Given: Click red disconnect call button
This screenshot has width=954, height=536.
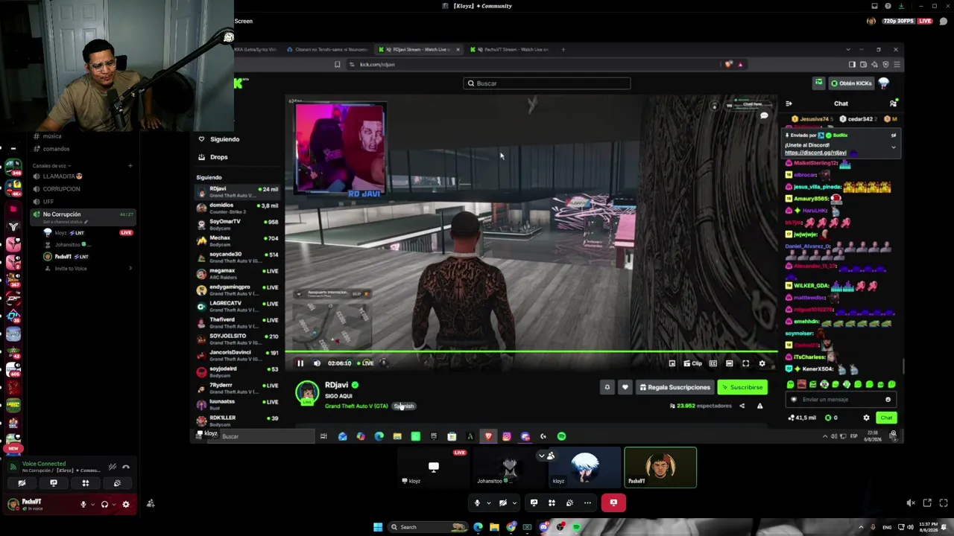Looking at the screenshot, I should tap(613, 502).
